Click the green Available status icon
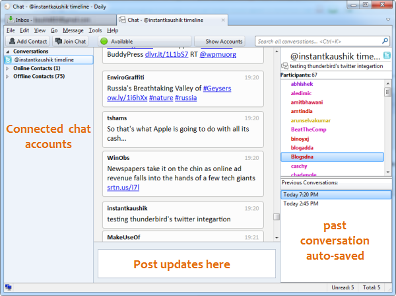The height and width of the screenshot is (296, 396). pyautogui.click(x=104, y=42)
